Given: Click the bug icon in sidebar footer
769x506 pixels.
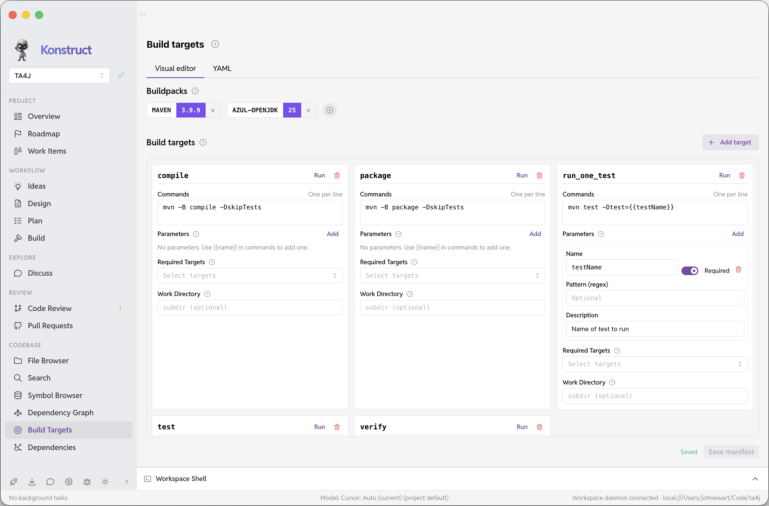Looking at the screenshot, I should [x=87, y=482].
